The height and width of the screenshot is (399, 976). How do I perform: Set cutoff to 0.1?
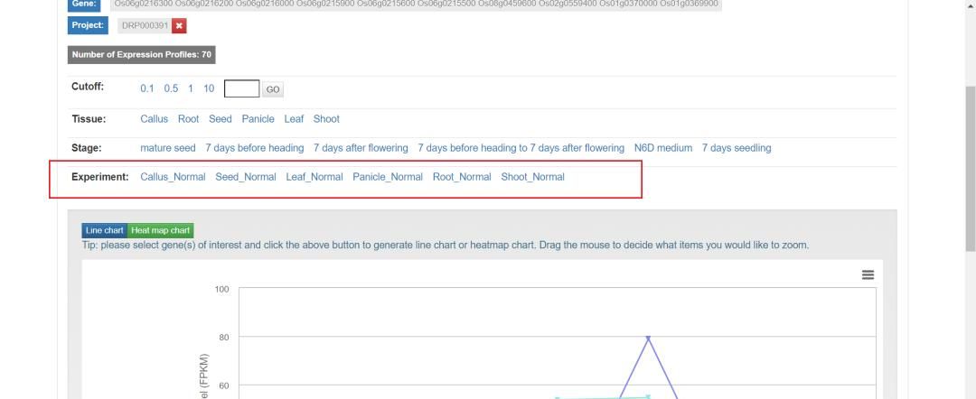click(x=147, y=88)
